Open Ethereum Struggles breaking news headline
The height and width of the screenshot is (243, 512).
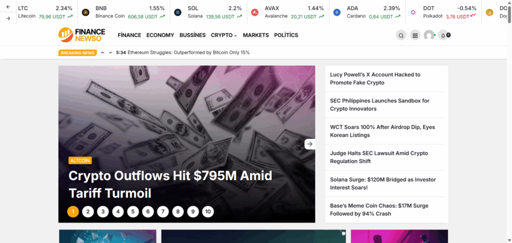click(x=188, y=52)
